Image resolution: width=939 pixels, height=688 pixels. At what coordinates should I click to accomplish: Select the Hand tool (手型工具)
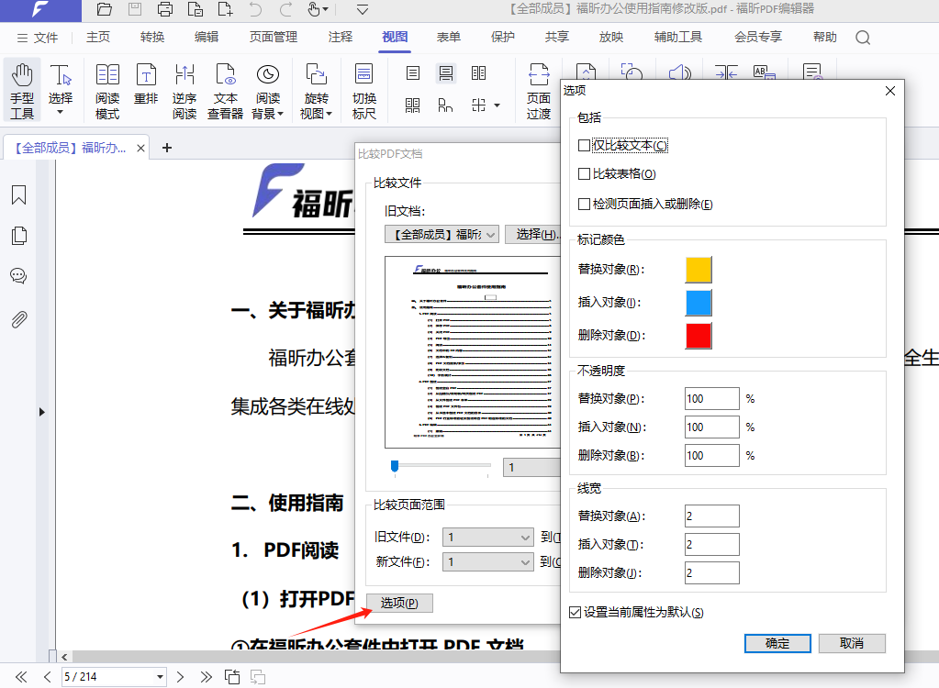(22, 92)
